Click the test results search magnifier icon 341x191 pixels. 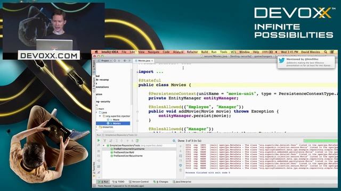[174, 141]
